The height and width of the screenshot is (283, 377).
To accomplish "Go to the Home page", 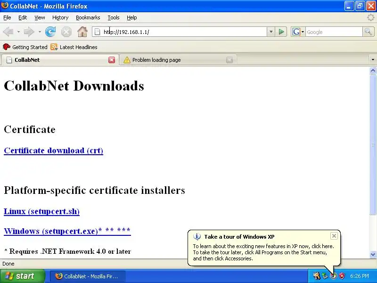I will tap(82, 32).
